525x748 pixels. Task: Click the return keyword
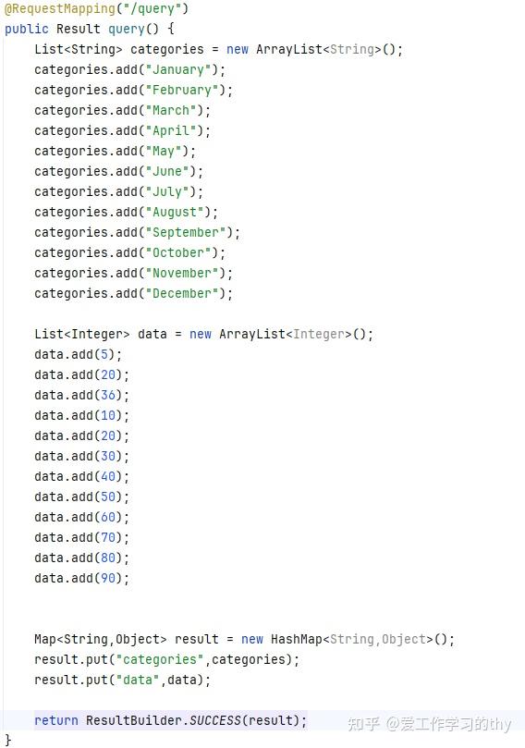click(x=56, y=720)
